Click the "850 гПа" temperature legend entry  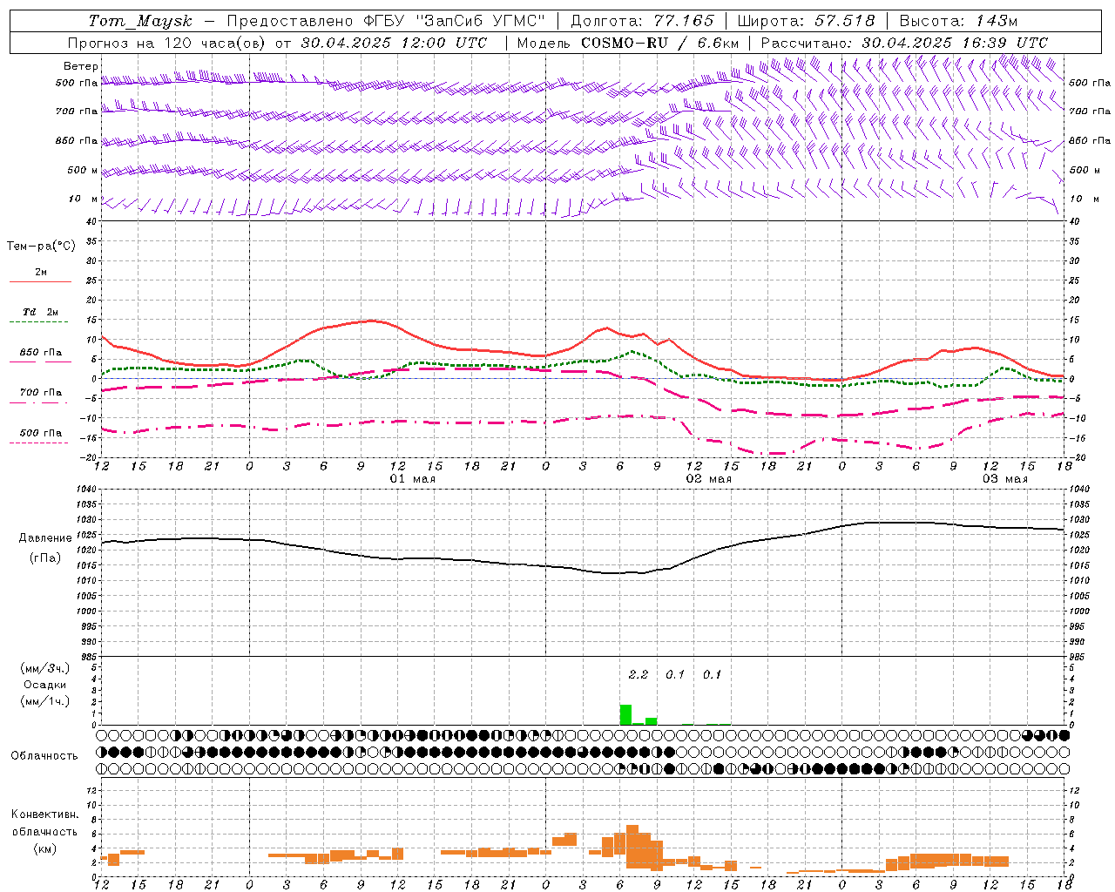(41, 353)
